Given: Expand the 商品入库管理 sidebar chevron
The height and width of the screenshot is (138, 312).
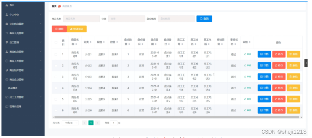Looking at the screenshot, I should tap(41, 61).
